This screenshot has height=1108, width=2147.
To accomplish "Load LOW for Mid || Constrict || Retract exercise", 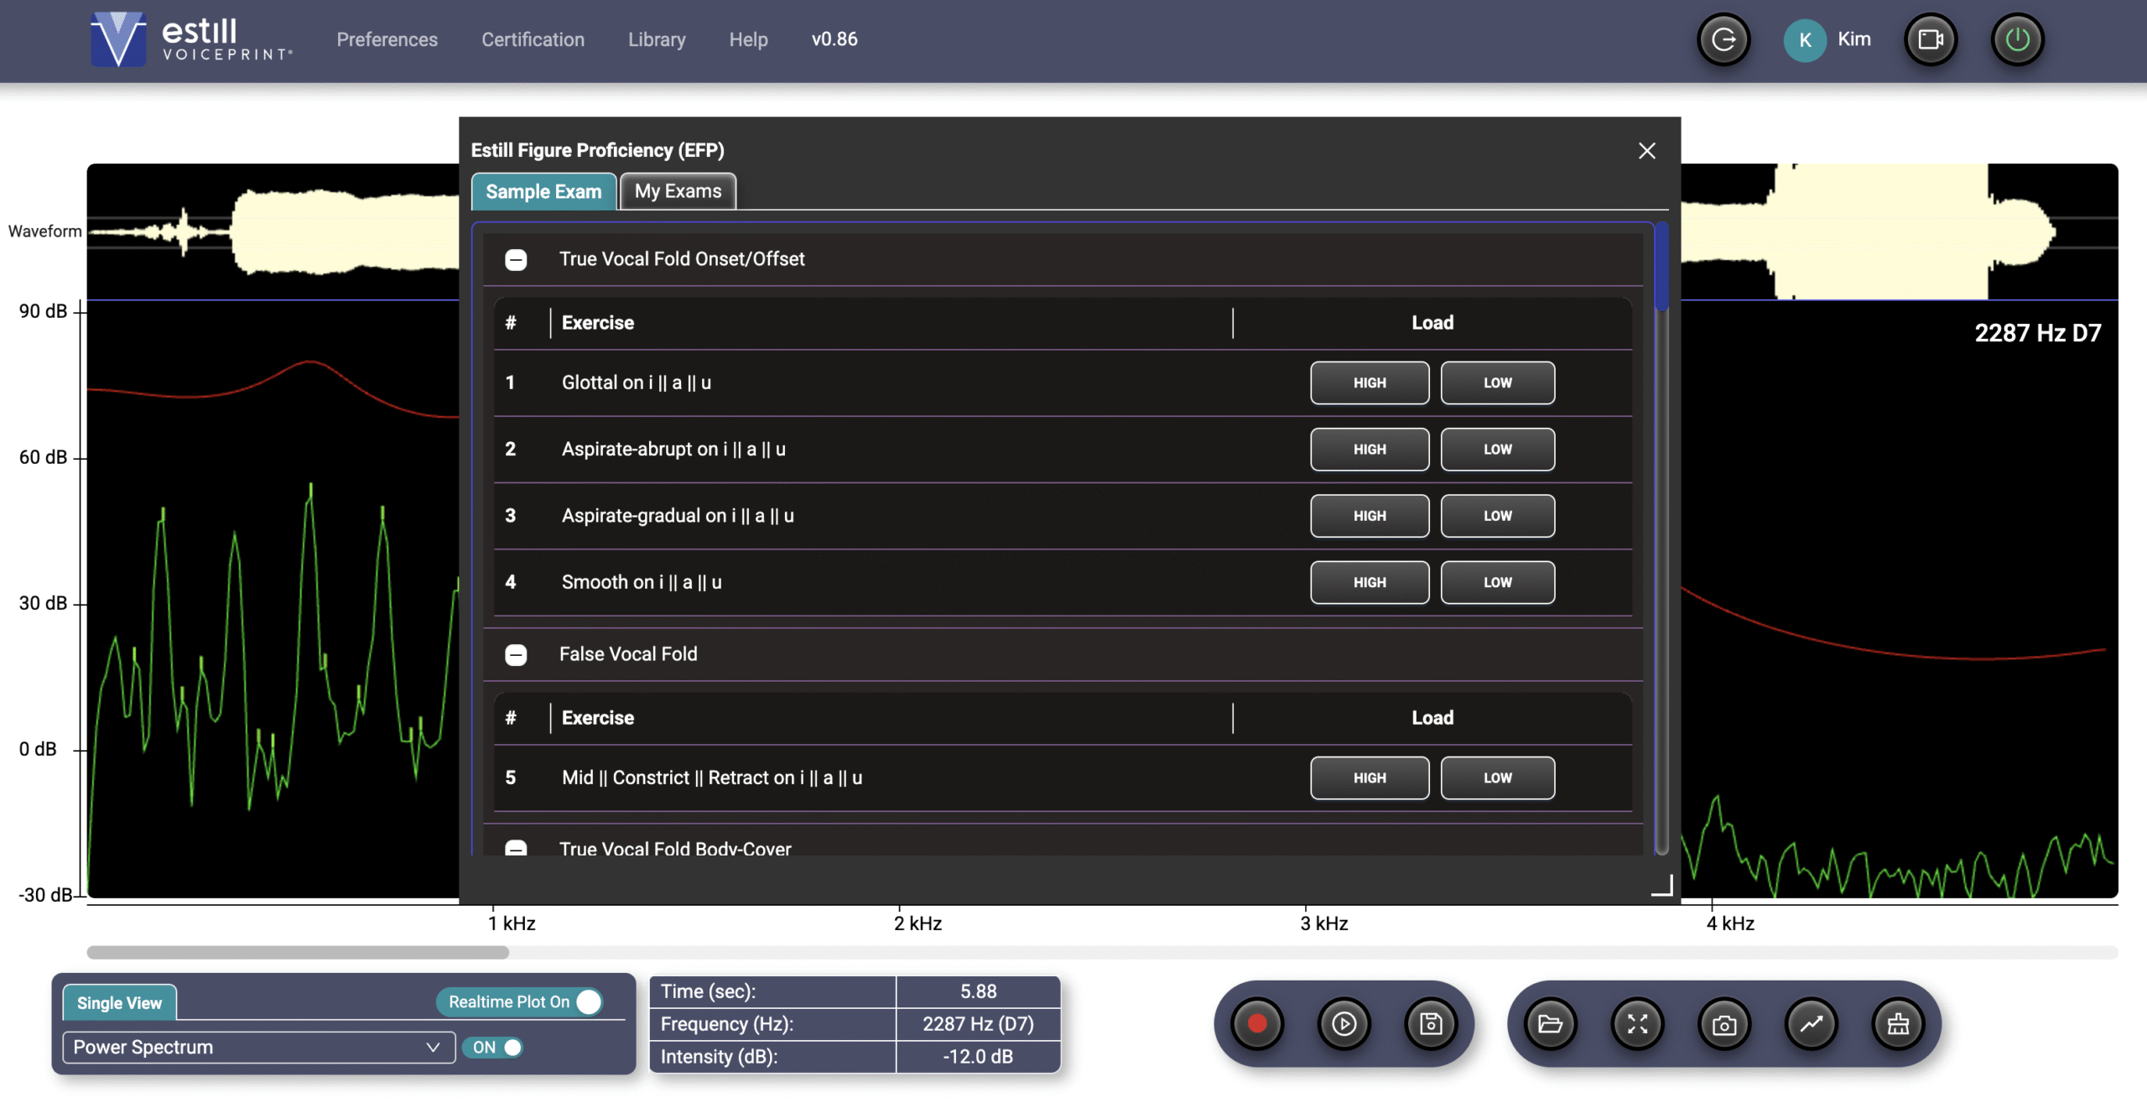I will [x=1497, y=778].
